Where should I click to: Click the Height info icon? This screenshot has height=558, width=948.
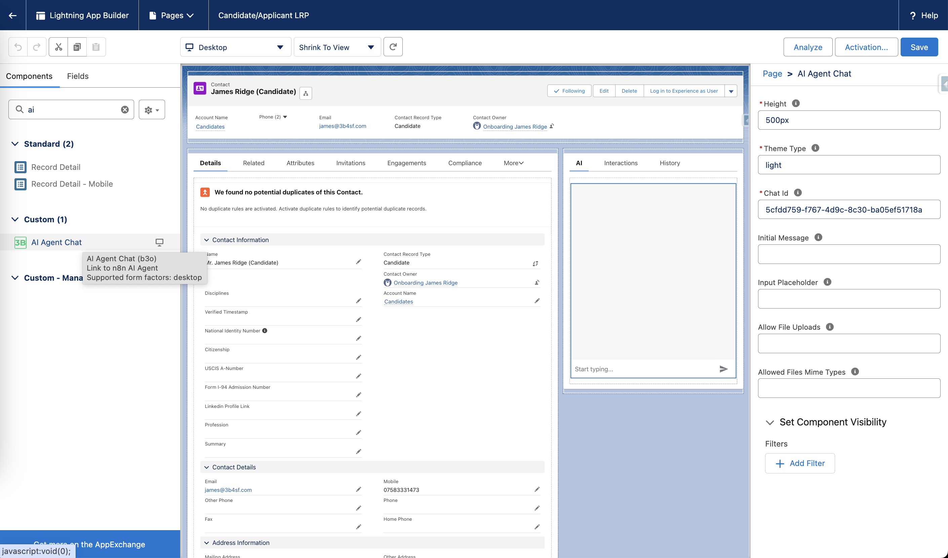pos(795,103)
